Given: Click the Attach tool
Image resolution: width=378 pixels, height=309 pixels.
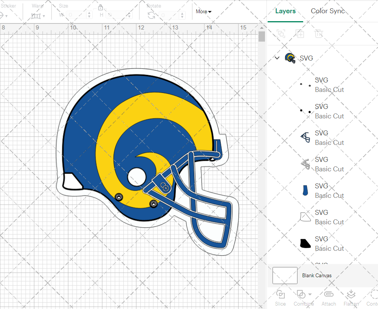Looking at the screenshot, I should coord(328,298).
